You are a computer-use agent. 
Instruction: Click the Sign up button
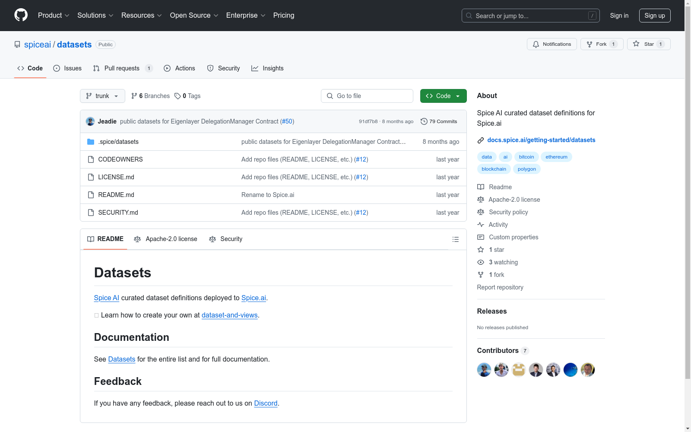(655, 16)
